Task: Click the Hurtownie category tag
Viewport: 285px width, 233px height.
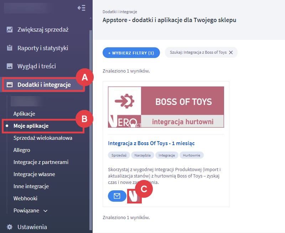Action: [191, 155]
